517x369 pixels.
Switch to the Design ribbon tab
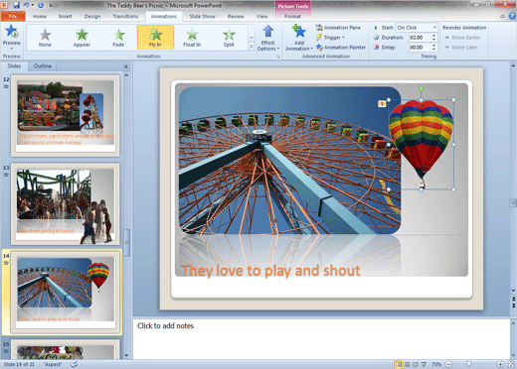pyautogui.click(x=92, y=16)
